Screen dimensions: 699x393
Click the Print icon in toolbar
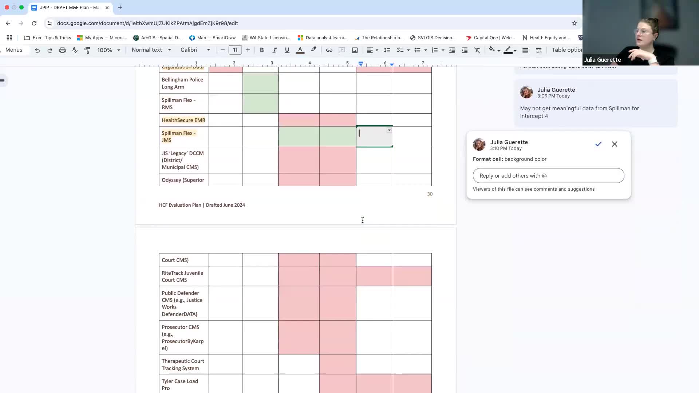(62, 50)
